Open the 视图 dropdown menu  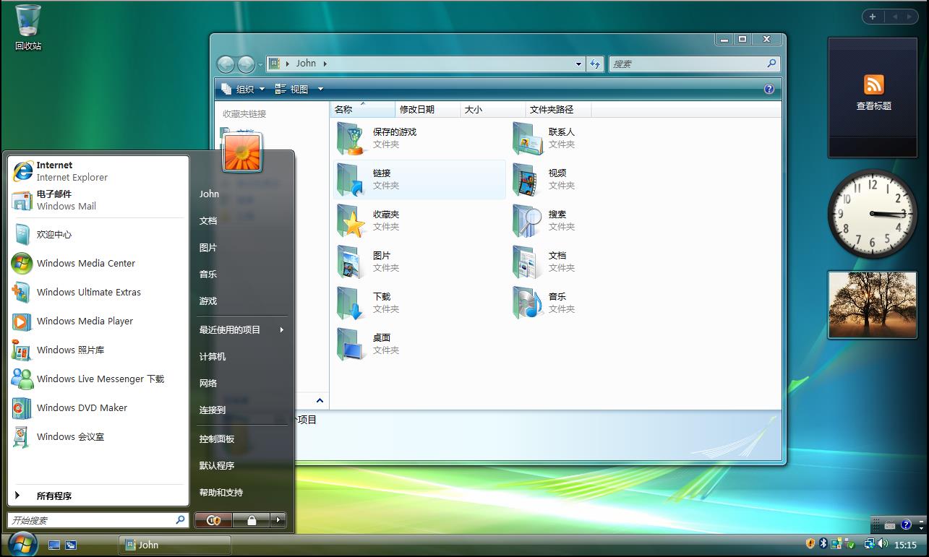pos(299,88)
